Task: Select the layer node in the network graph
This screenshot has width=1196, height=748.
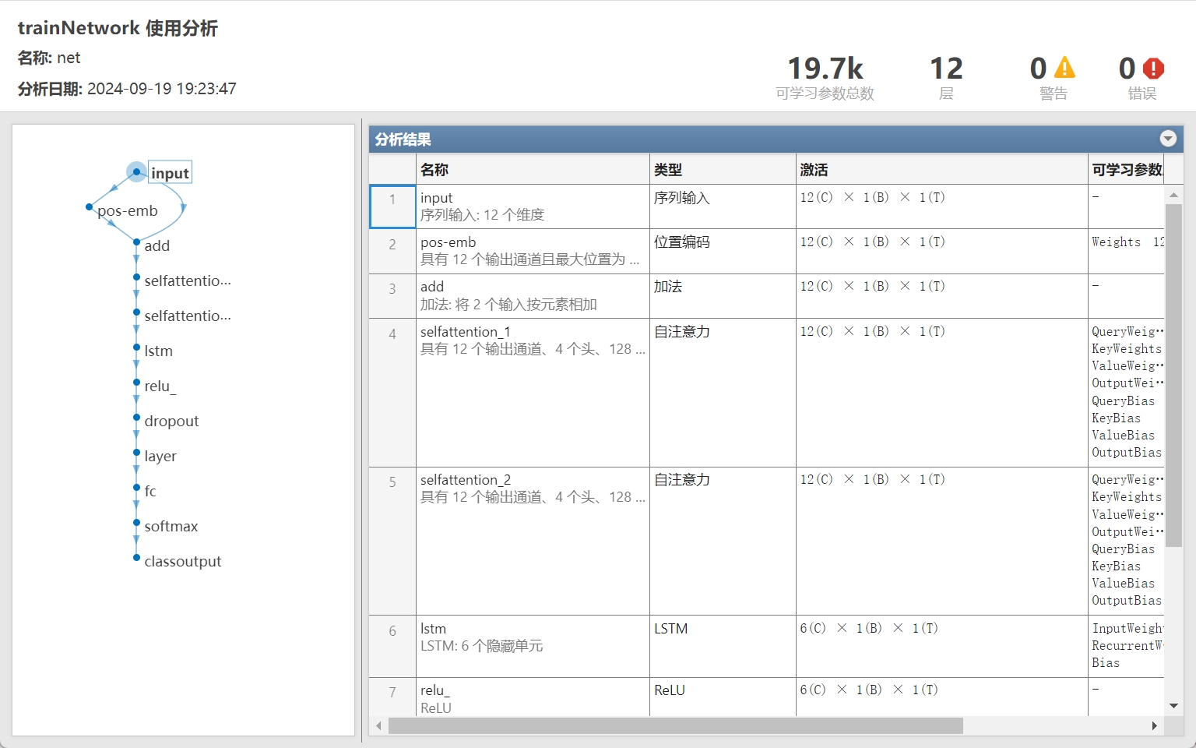Action: pyautogui.click(x=160, y=456)
